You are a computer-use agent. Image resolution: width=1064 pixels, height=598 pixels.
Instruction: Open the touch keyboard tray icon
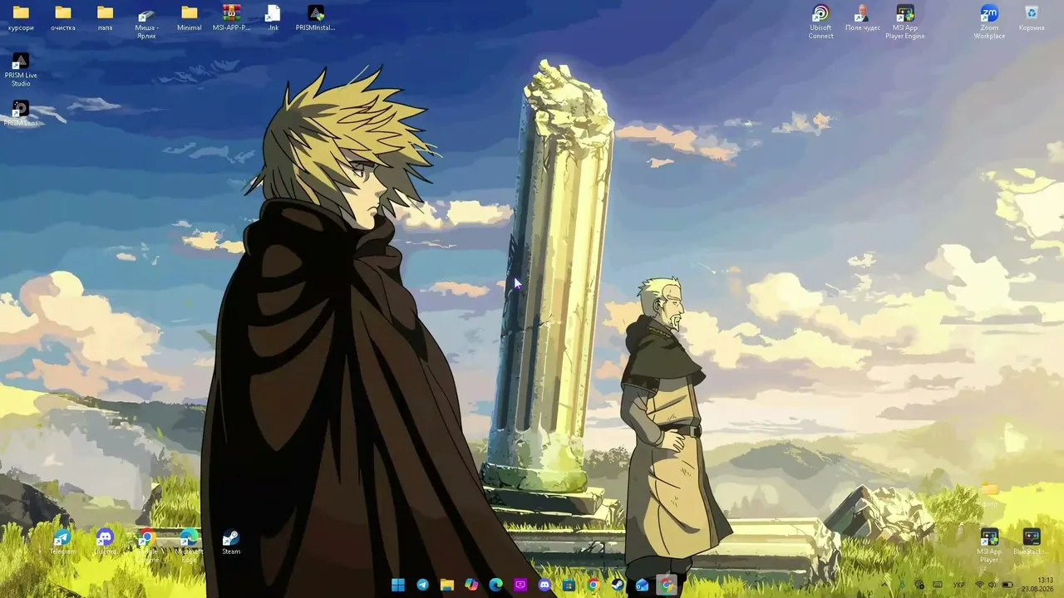[938, 585]
